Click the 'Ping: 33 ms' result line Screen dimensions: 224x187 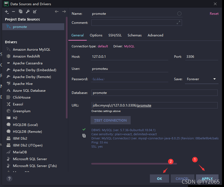[x=100, y=142]
